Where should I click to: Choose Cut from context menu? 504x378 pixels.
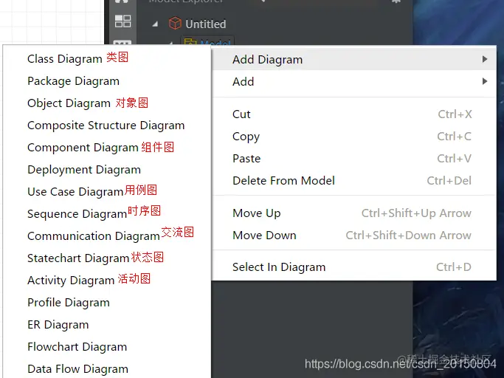(354, 114)
